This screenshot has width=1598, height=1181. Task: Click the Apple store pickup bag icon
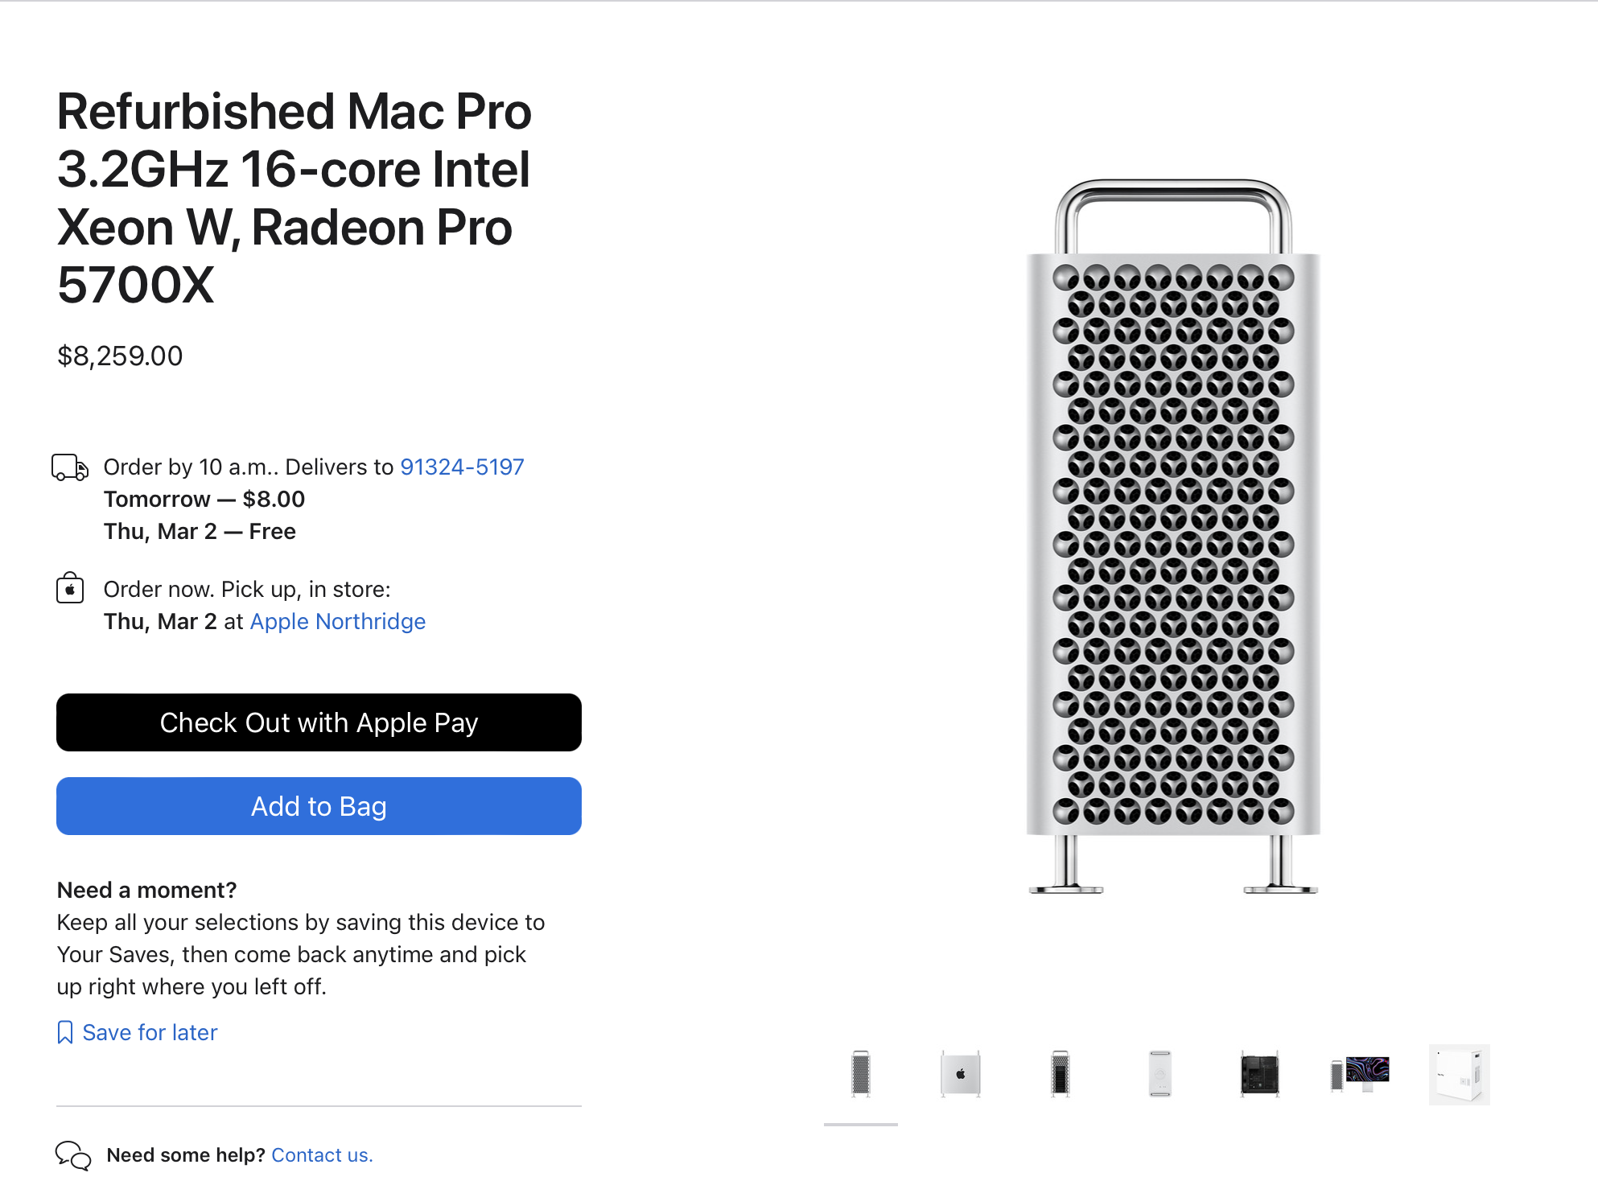coord(70,589)
